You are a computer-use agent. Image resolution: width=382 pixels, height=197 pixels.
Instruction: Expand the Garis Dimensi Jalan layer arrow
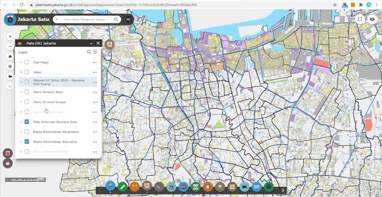point(21,92)
